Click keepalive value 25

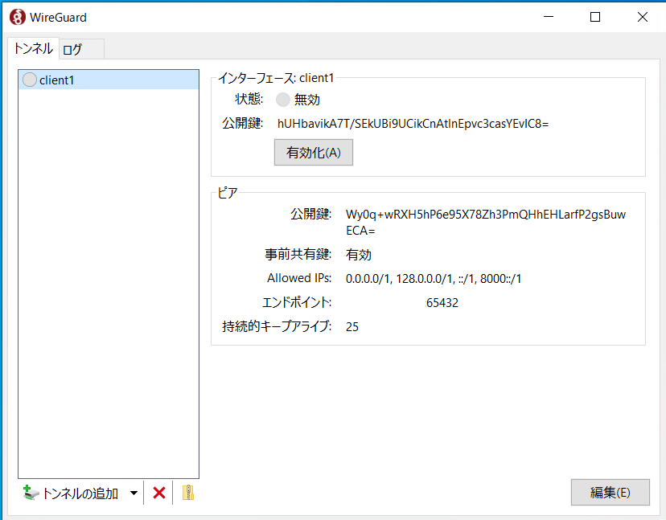click(352, 326)
